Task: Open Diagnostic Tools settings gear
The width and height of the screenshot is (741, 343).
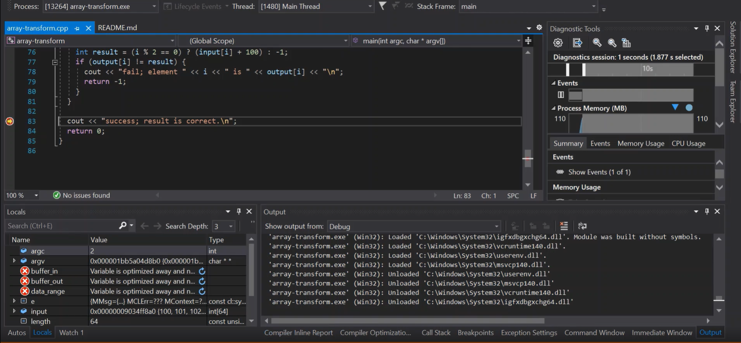Action: (x=558, y=43)
